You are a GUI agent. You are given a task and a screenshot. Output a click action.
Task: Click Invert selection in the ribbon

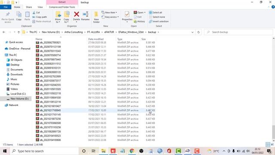point(159,22)
